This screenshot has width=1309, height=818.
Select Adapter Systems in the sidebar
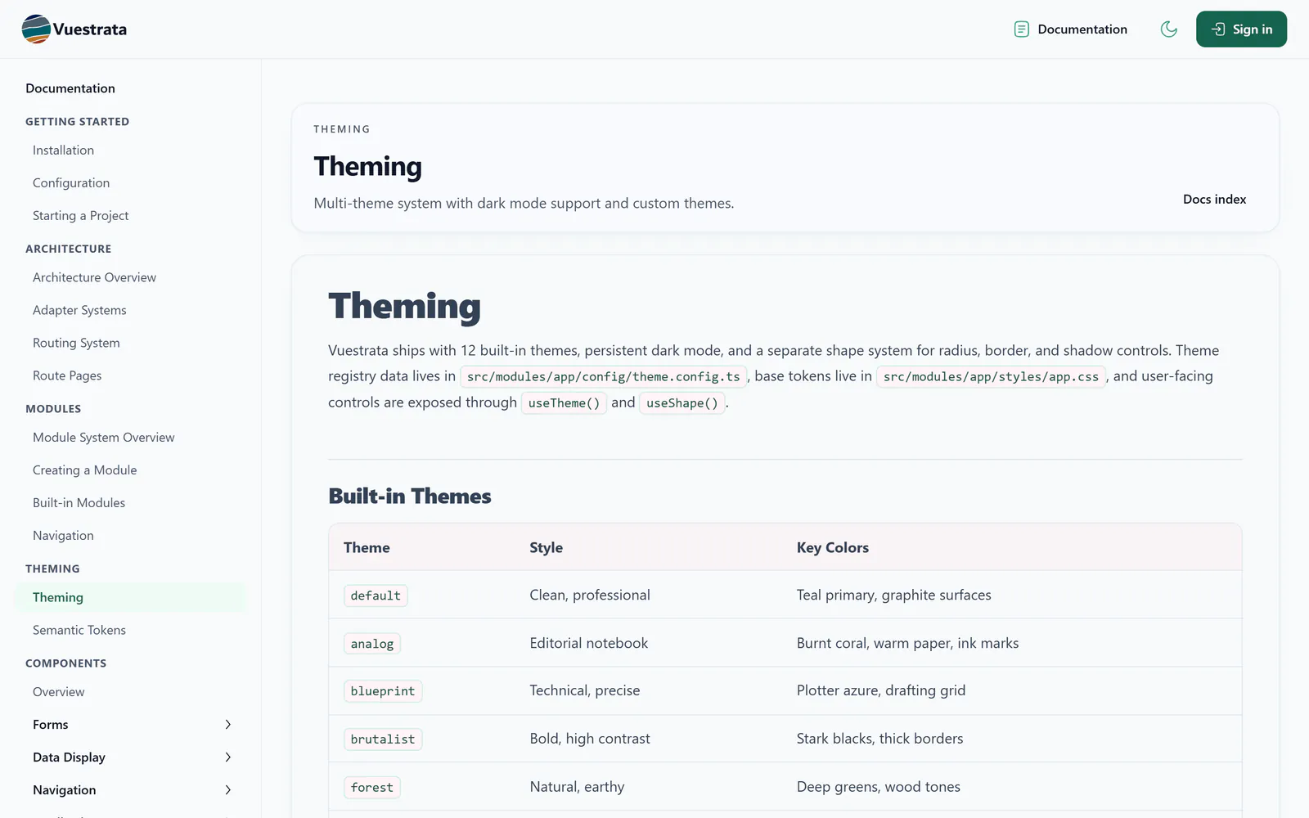click(79, 311)
